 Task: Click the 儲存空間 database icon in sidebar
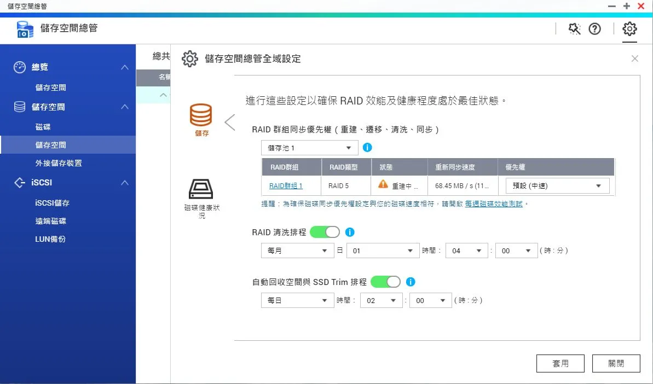pos(20,107)
